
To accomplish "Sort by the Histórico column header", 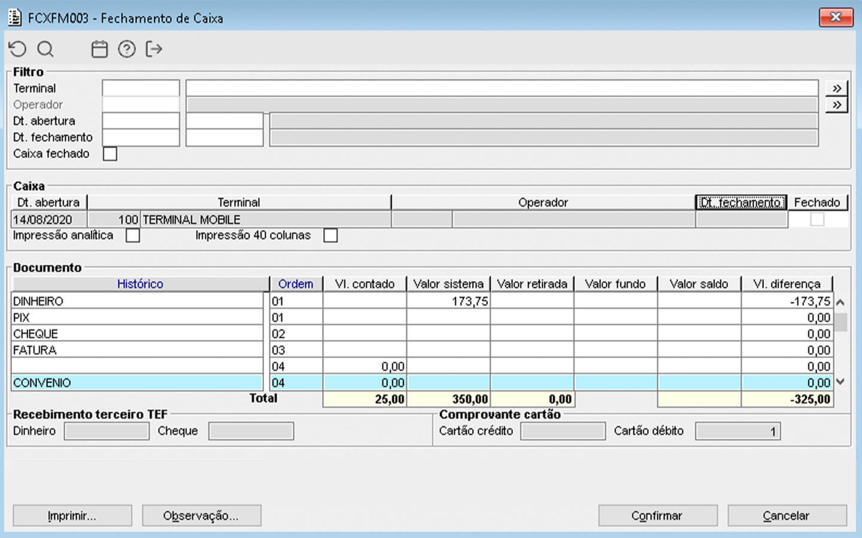I will (140, 284).
